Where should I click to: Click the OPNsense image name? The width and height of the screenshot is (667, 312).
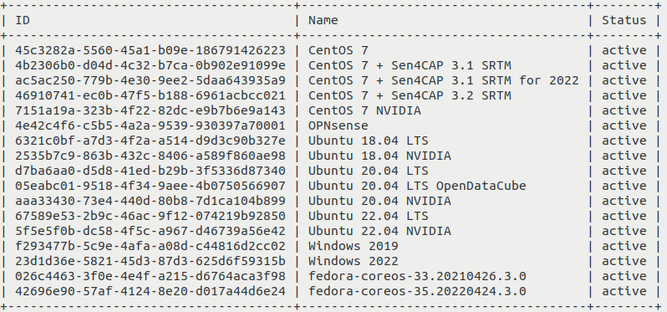coord(339,125)
